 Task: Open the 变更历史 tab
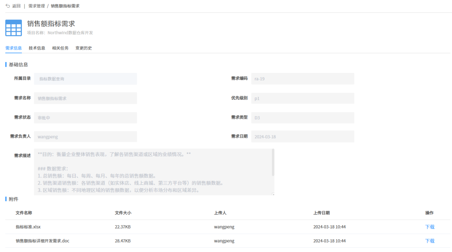pyautogui.click(x=84, y=48)
